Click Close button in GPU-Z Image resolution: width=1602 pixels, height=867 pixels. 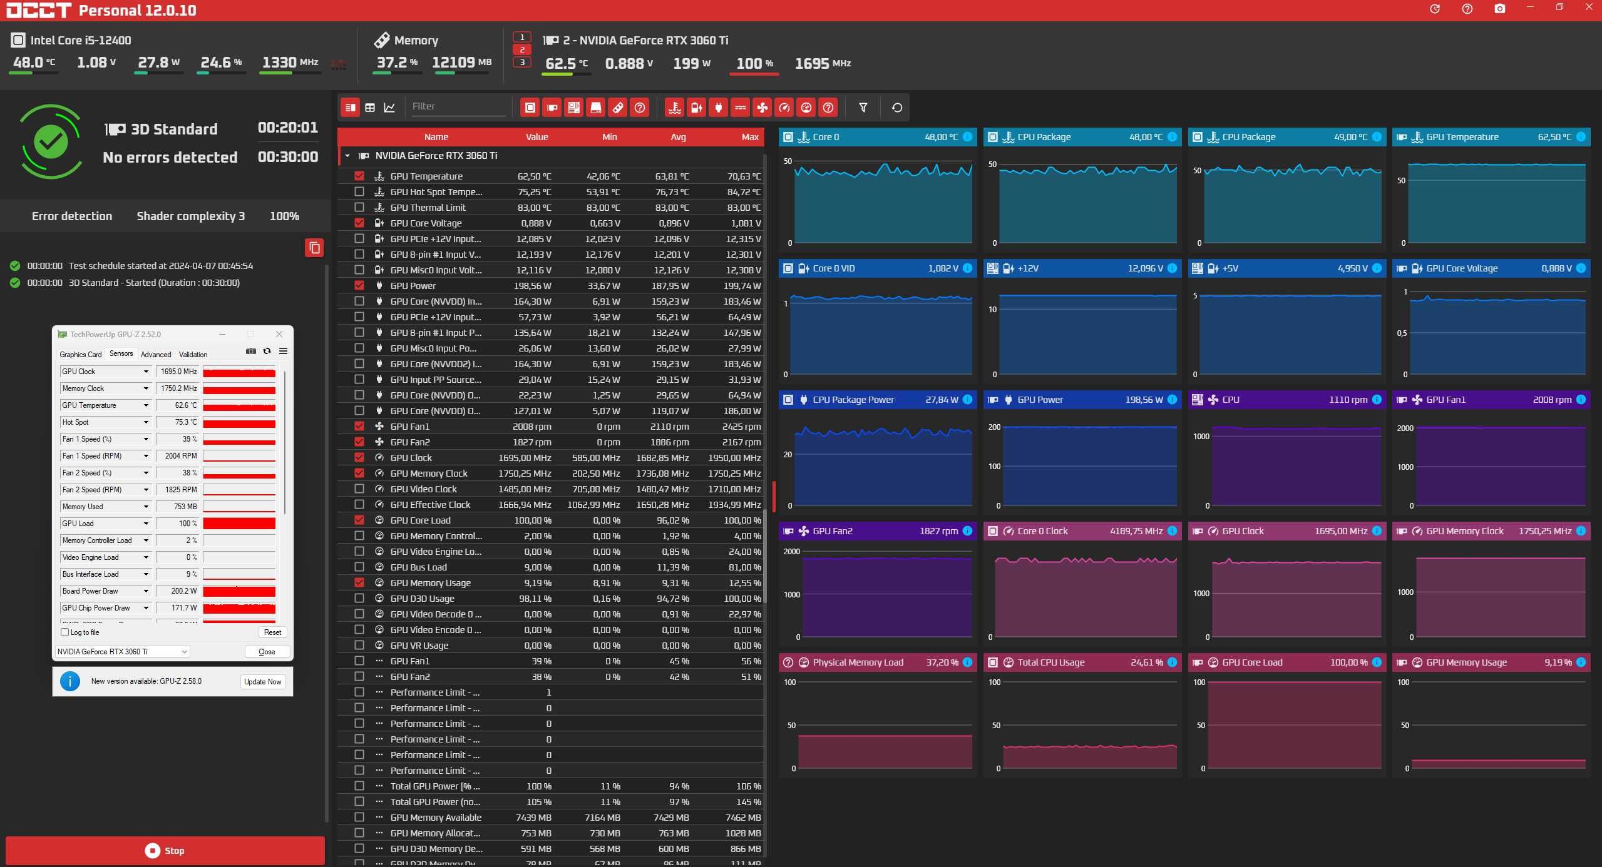pyautogui.click(x=267, y=652)
